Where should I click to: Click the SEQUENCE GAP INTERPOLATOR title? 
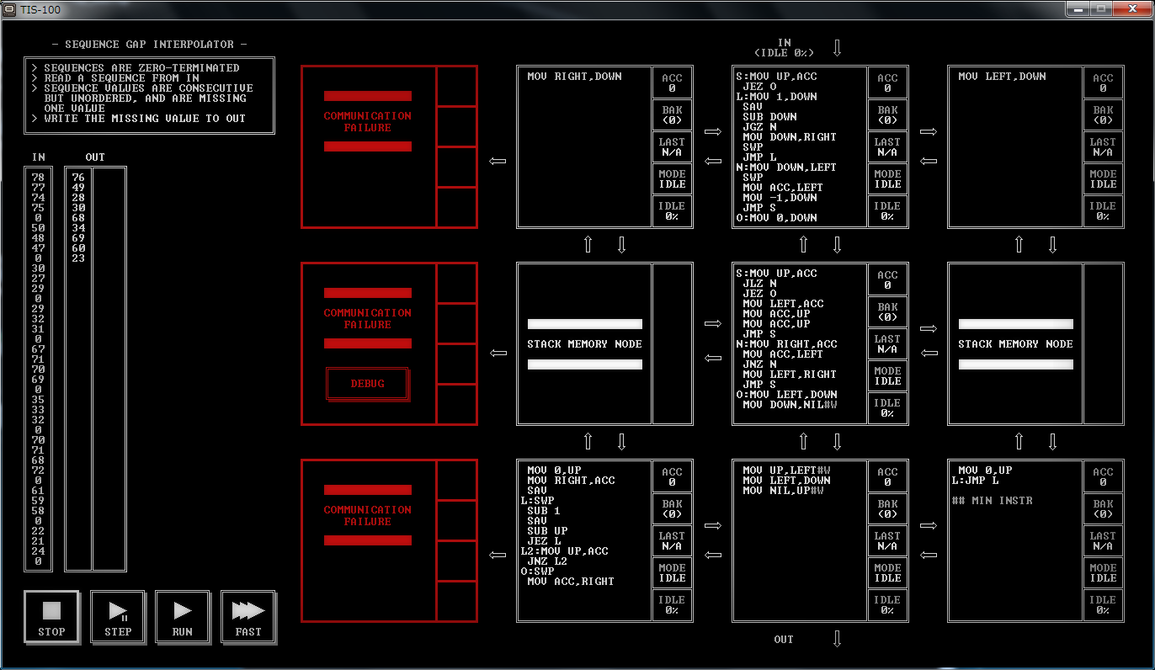(x=149, y=45)
